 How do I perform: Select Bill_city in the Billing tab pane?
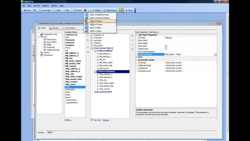[x=102, y=60]
